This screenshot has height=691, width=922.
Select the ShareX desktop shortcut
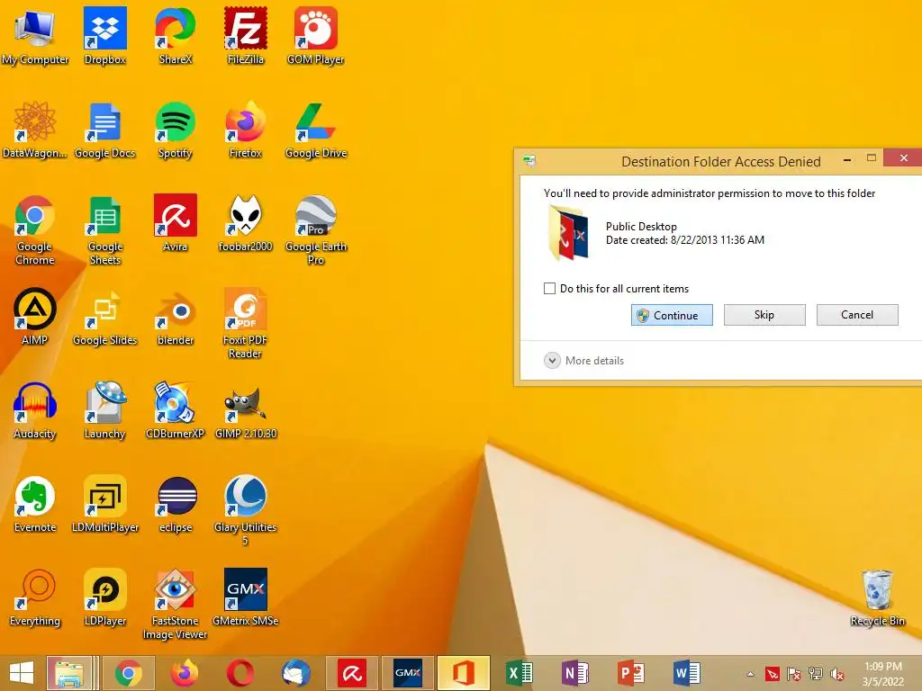[x=176, y=36]
